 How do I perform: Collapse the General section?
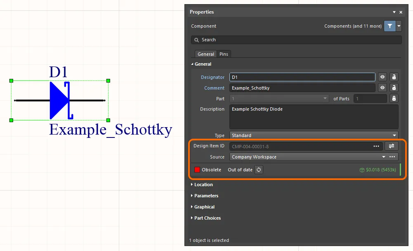[x=192, y=64]
